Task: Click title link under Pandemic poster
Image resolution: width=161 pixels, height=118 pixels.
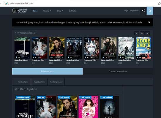Action: tap(126, 60)
